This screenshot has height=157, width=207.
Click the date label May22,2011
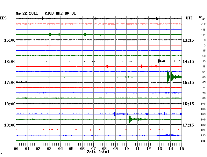coord(27,13)
